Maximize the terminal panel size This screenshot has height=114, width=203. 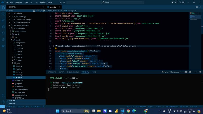pyautogui.click(x=197, y=72)
